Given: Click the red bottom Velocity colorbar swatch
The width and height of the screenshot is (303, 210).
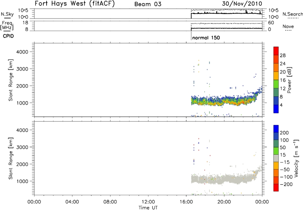Looking at the screenshot, I should click(276, 188).
